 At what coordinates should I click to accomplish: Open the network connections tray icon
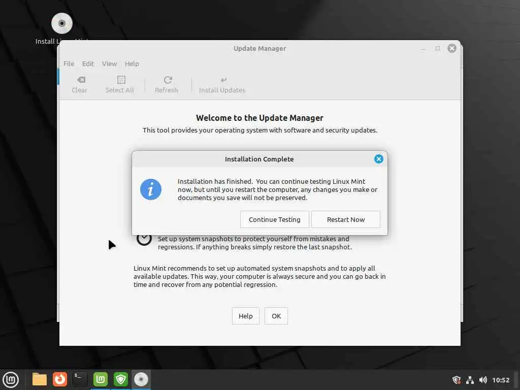470,380
